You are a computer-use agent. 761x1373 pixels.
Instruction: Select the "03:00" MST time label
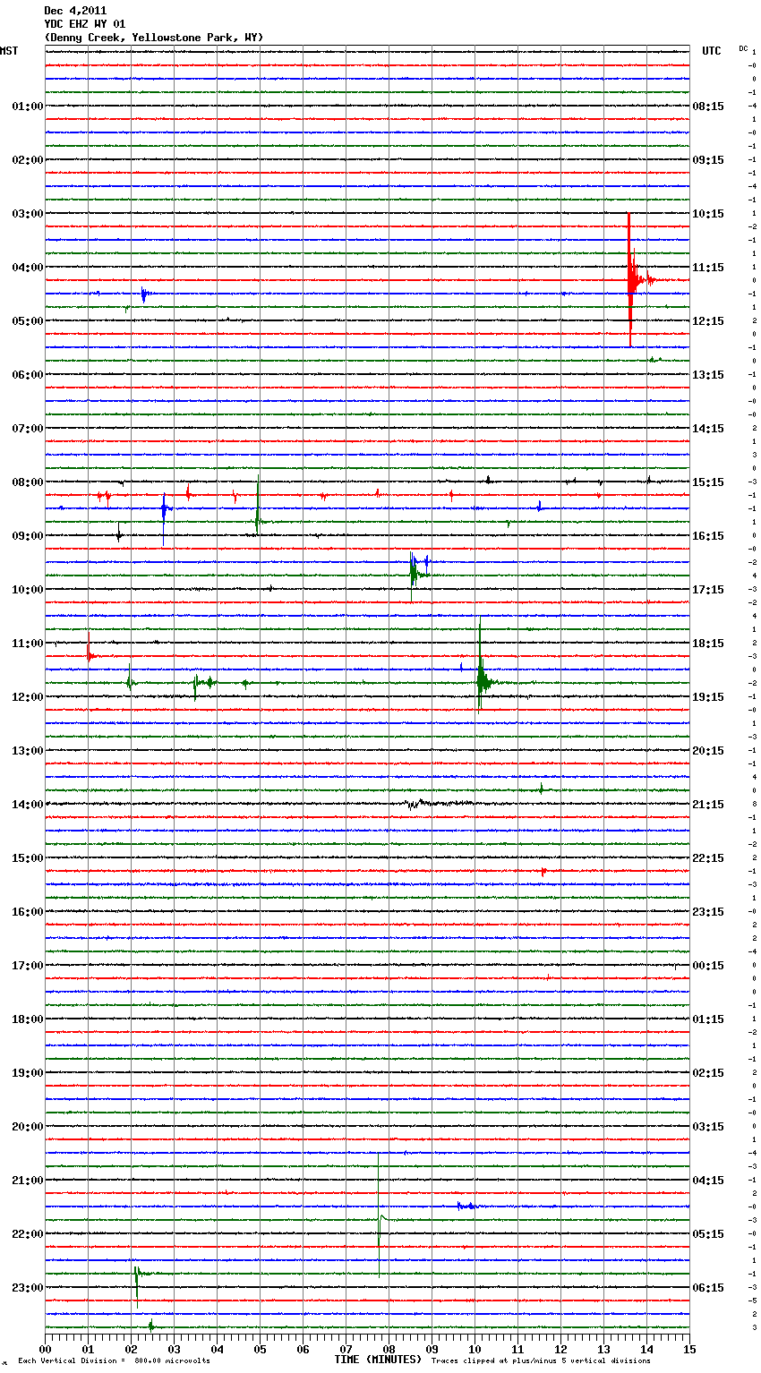[x=28, y=214]
